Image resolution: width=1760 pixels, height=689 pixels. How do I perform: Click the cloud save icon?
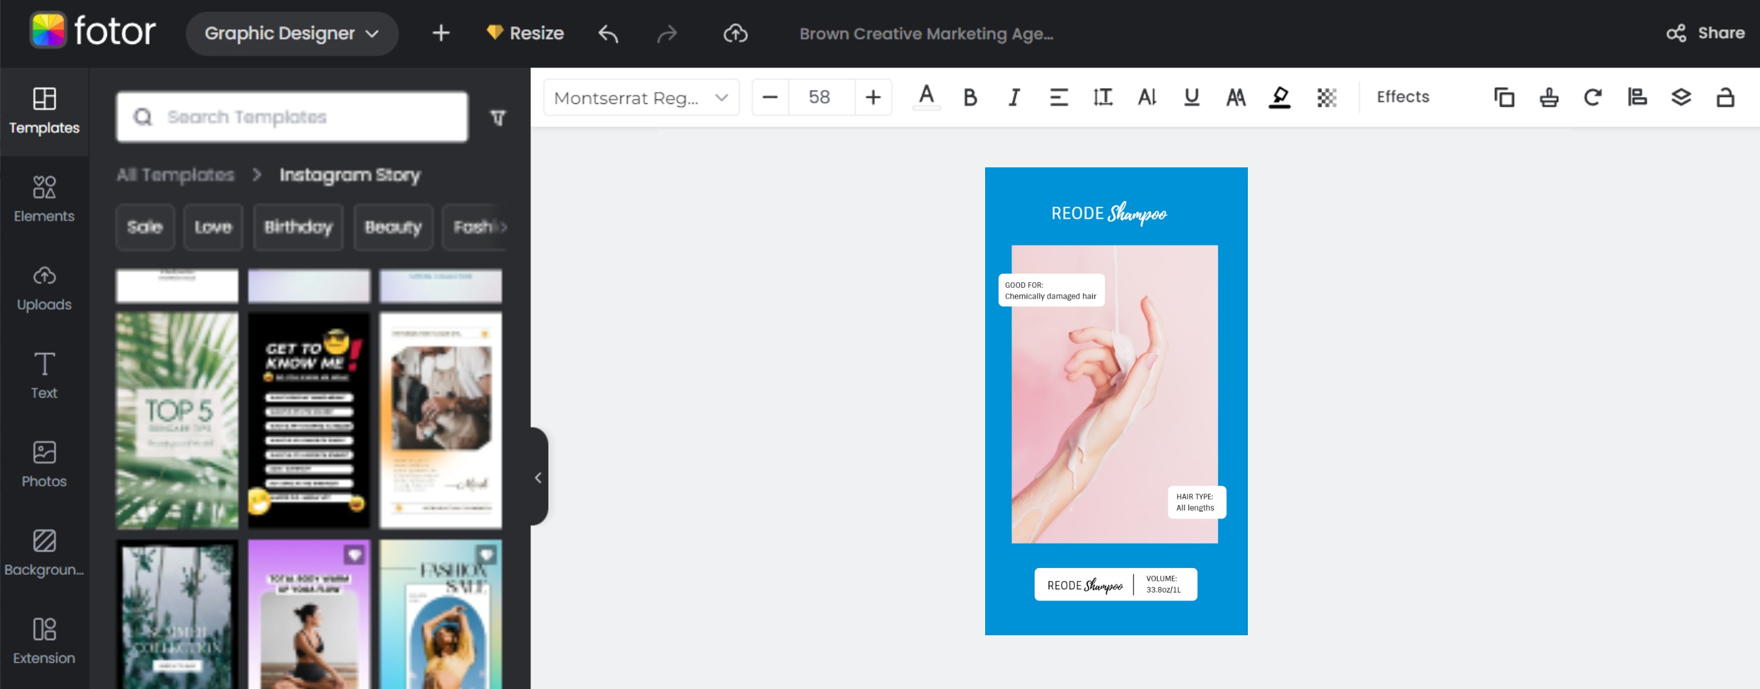coord(735,34)
